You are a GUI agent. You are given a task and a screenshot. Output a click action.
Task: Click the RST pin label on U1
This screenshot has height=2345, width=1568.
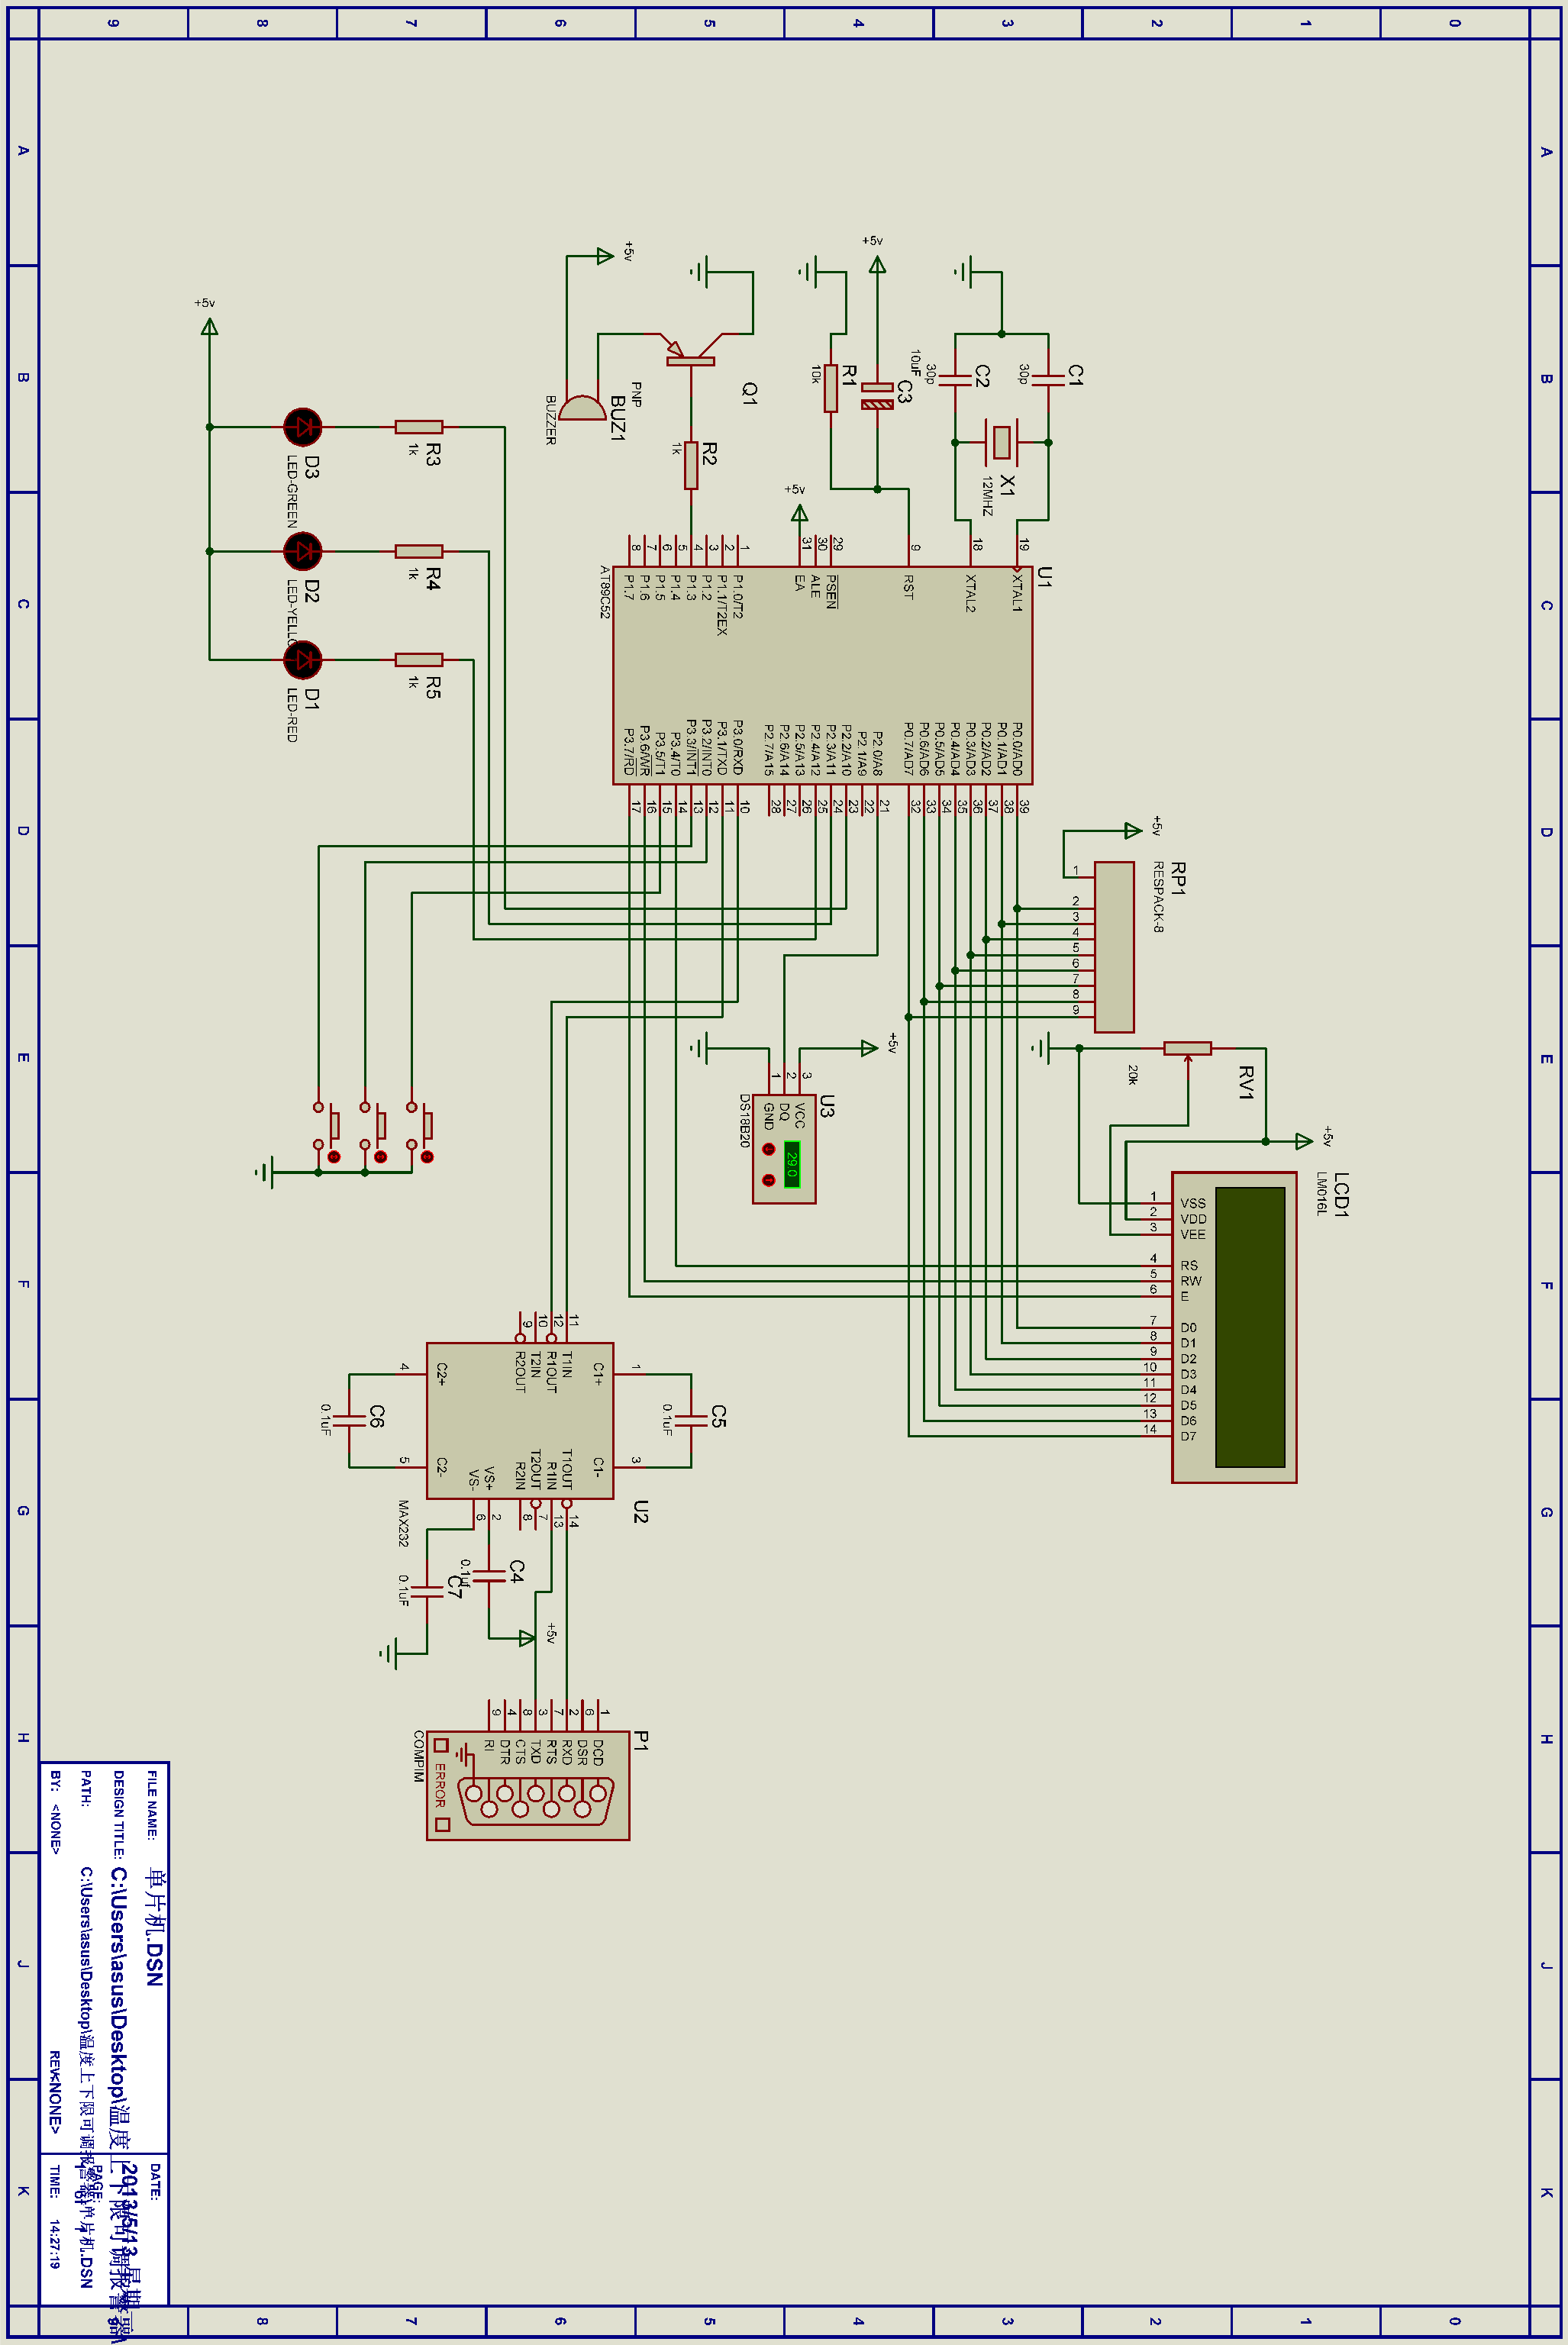(908, 586)
